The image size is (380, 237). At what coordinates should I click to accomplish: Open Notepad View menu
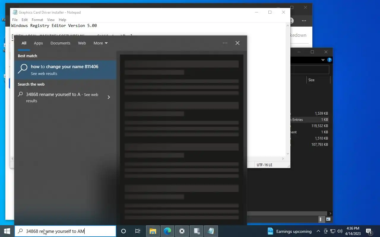coord(51,20)
